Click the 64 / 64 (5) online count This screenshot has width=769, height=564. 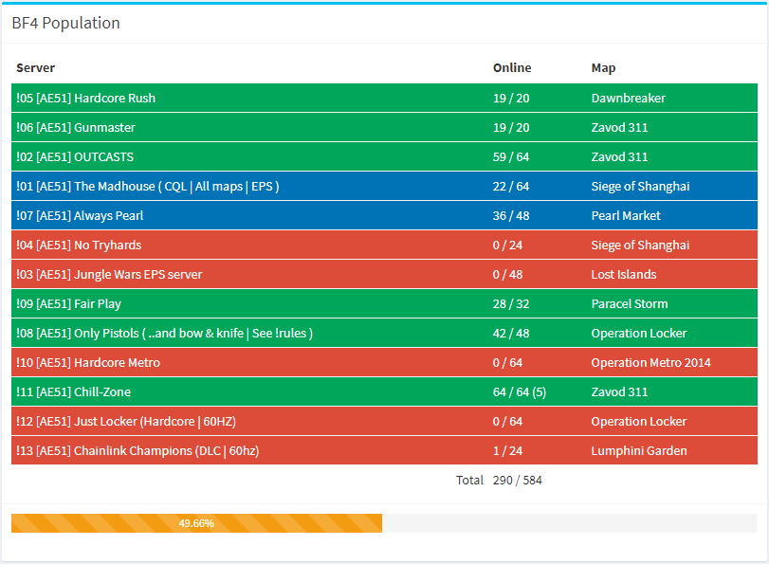[520, 392]
